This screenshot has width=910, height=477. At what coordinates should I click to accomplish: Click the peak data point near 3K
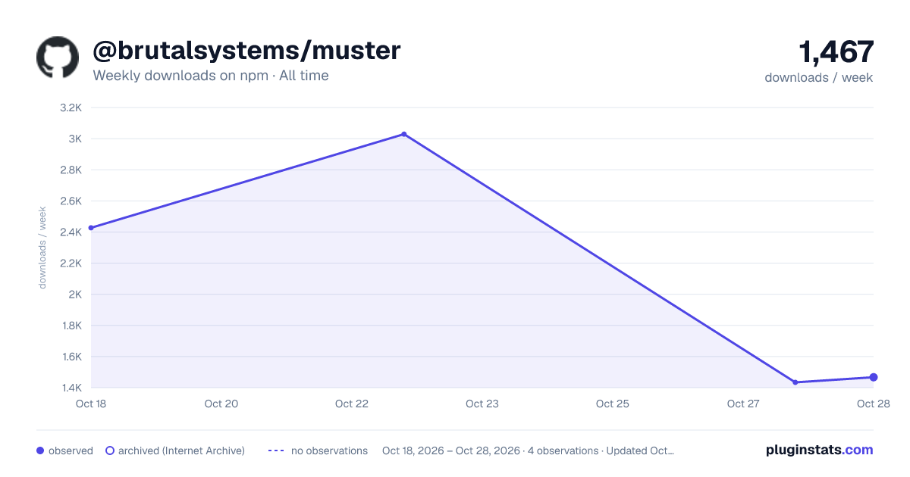[x=403, y=134]
